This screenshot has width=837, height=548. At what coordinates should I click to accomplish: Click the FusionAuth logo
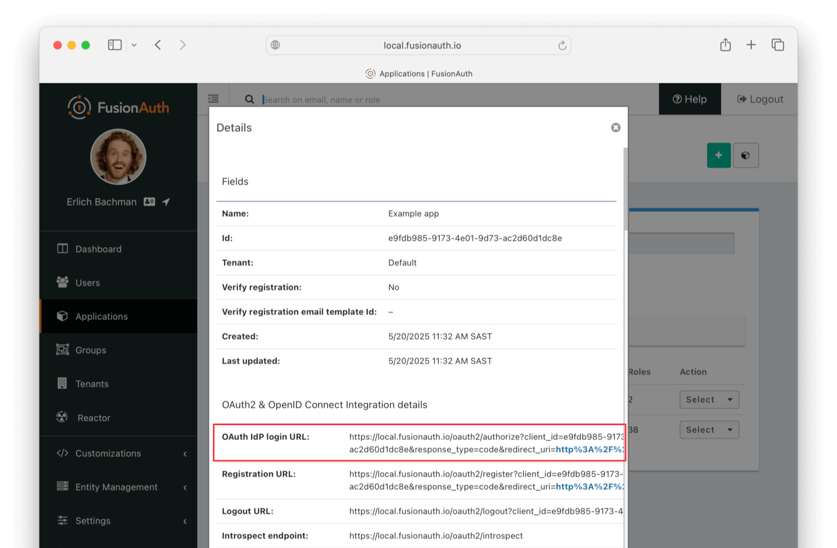(118, 107)
